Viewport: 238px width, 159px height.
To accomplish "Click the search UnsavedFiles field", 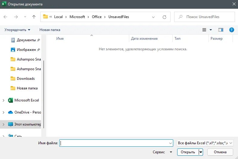I will [205, 17].
